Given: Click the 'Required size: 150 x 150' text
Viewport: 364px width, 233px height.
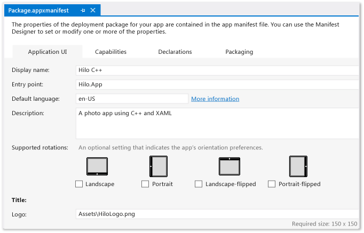Looking at the screenshot, I should click(x=325, y=224).
